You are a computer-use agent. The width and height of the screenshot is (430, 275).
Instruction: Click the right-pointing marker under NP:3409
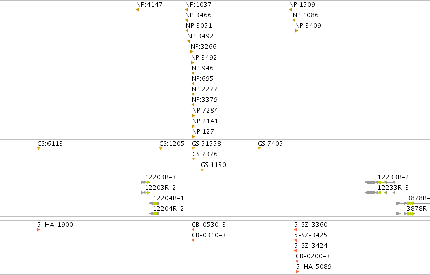[x=296, y=31]
